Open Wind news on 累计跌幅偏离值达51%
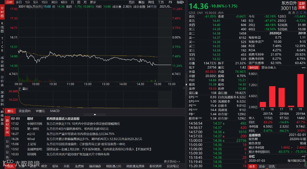The image size is (307, 169). click(94, 139)
